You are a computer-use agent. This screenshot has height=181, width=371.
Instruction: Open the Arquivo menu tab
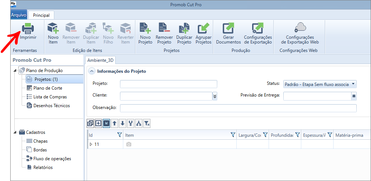click(x=19, y=15)
